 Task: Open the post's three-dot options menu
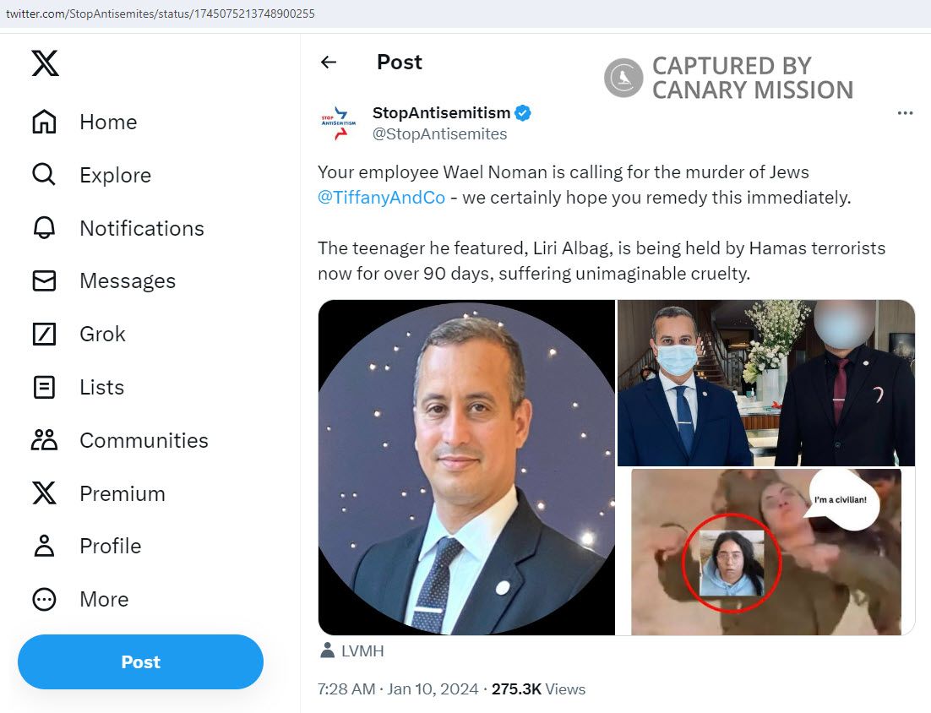coord(905,113)
